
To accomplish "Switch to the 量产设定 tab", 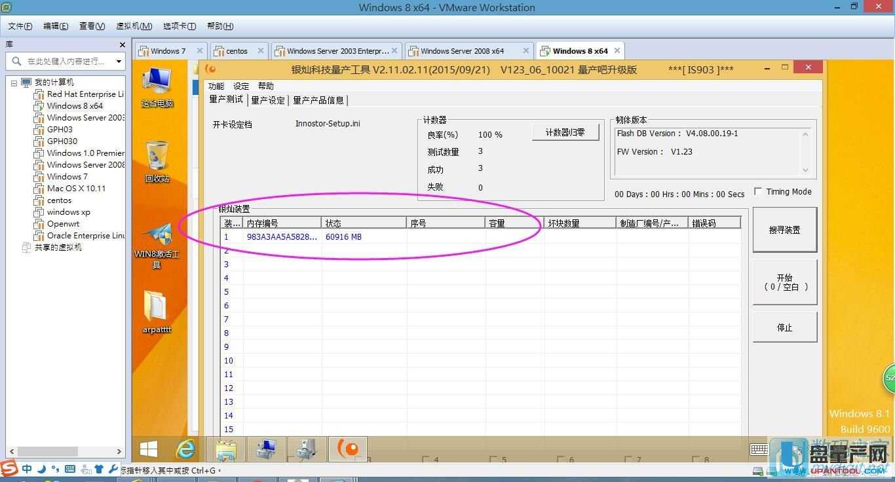I will [x=268, y=100].
